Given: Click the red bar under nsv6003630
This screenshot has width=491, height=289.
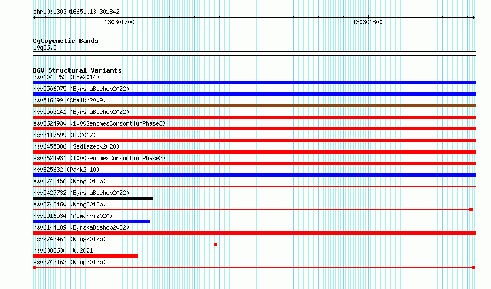Looking at the screenshot, I should [85, 256].
